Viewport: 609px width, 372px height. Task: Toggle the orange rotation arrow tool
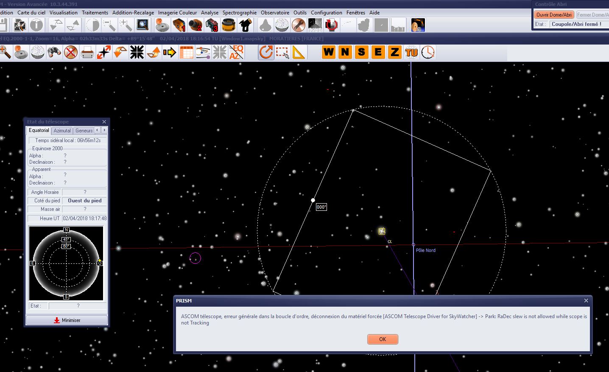pyautogui.click(x=266, y=53)
